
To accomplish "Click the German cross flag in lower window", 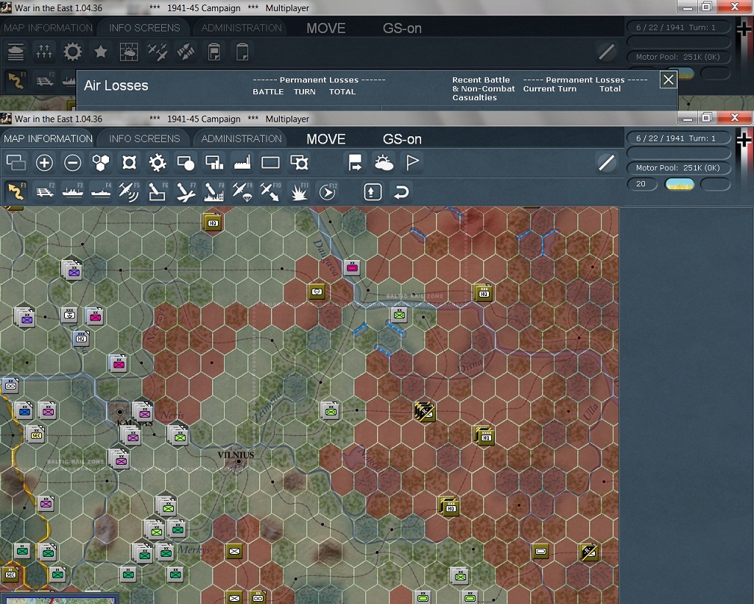I will click(744, 141).
